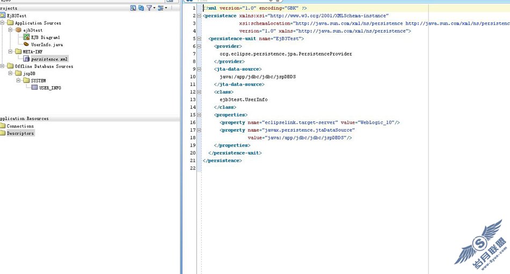Image resolution: width=510 pixels, height=274 pixels.
Task: Click the UserInfo.java bean icon
Action: click(26, 44)
